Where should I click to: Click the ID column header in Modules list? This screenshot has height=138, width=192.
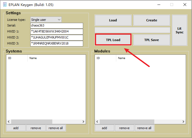pos(105,58)
